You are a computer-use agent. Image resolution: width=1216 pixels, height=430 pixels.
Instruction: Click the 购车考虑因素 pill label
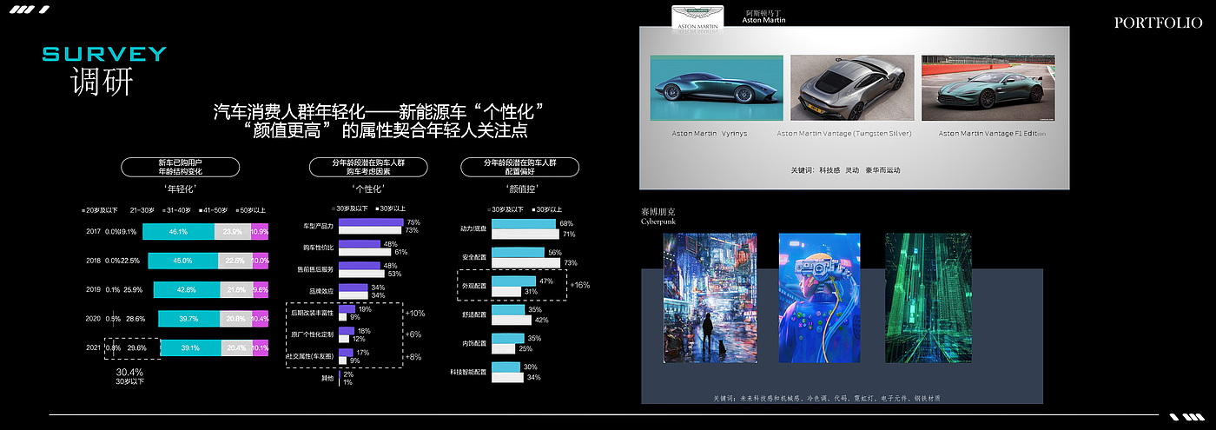[370, 167]
